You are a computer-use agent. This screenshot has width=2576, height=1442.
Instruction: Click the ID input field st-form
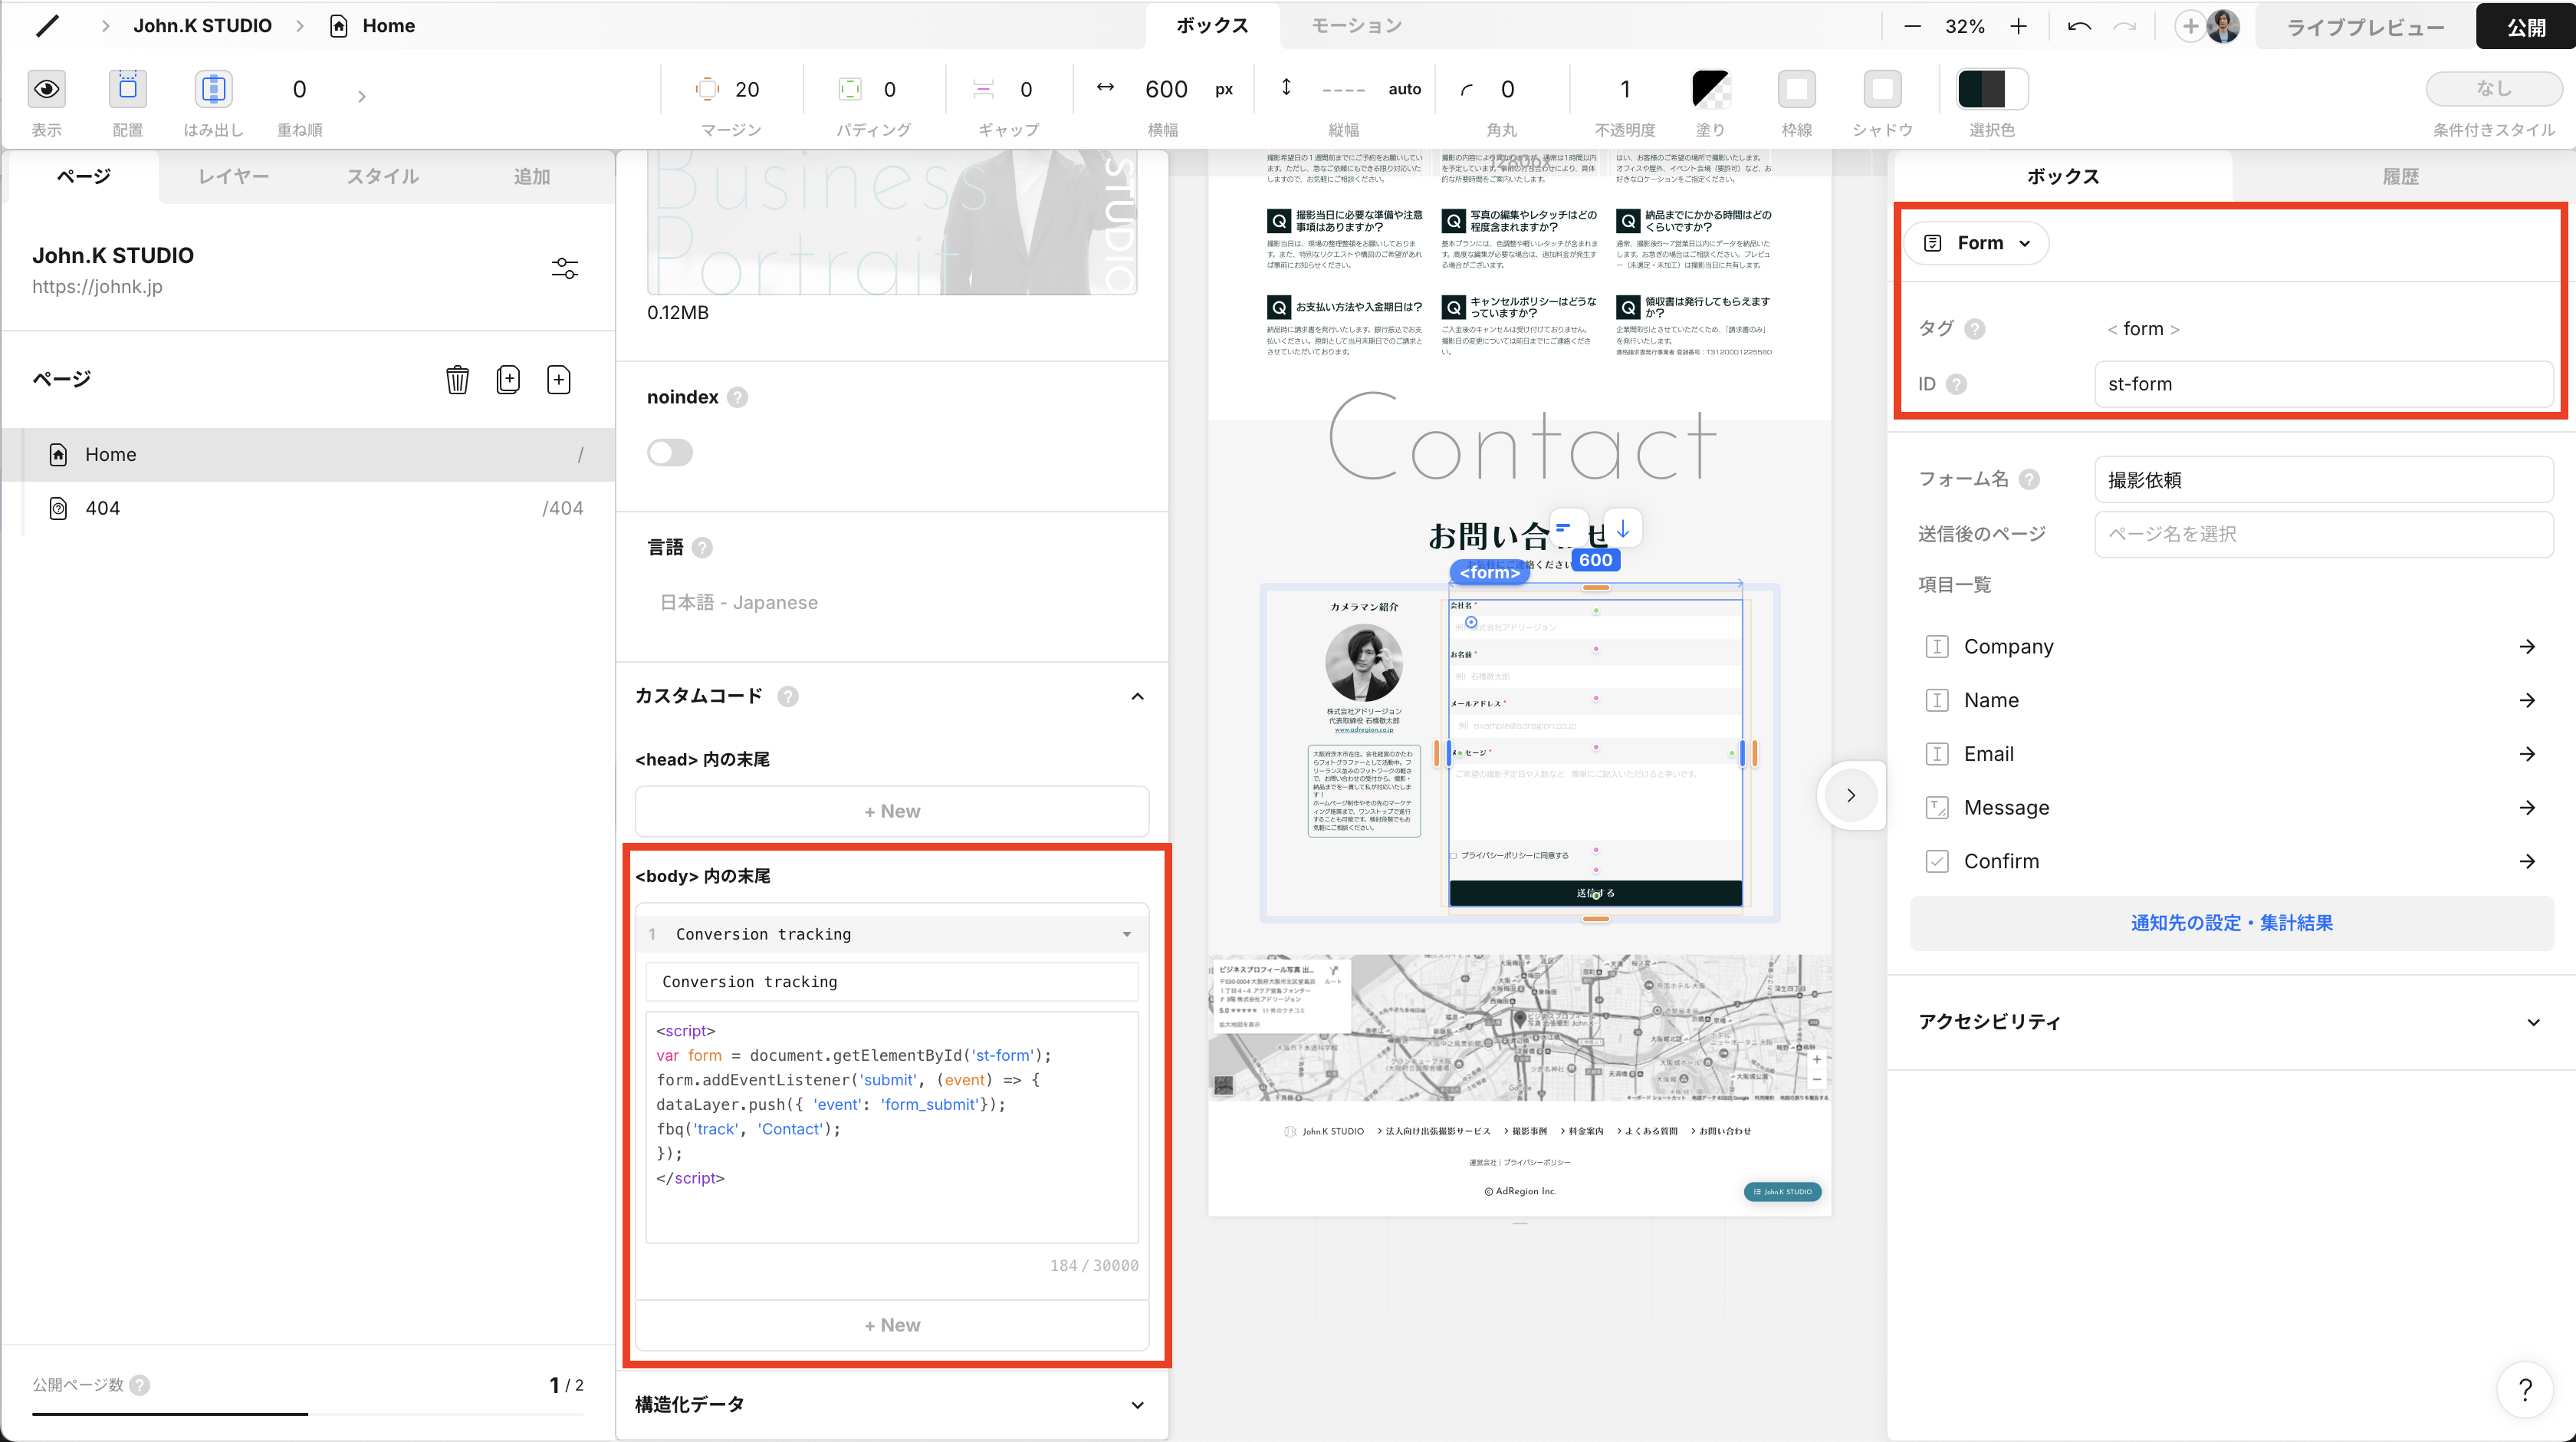tap(2322, 384)
